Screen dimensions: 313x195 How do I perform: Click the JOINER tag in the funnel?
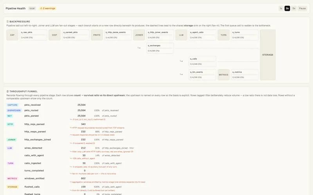point(11,140)
